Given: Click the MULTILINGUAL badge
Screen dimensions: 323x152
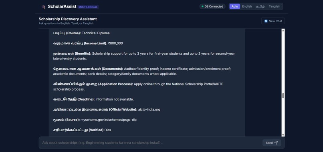Looking at the screenshot, I should click(88, 7).
